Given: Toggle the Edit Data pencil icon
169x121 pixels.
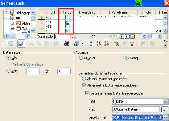Looking at the screenshot, I should coord(21,43).
